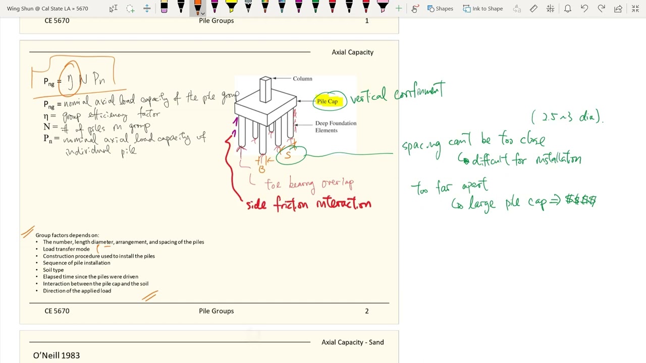This screenshot has height=363, width=646.
Task: Select the green pen
Action: (315, 7)
